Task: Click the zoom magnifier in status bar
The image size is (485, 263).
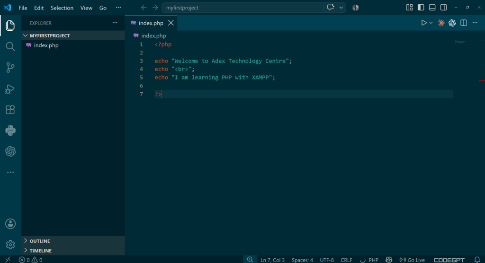Action: [x=250, y=260]
